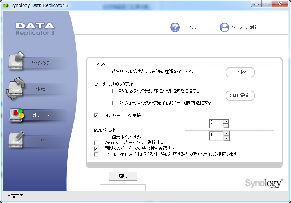Click the 準備完了 status bar text

(15, 196)
